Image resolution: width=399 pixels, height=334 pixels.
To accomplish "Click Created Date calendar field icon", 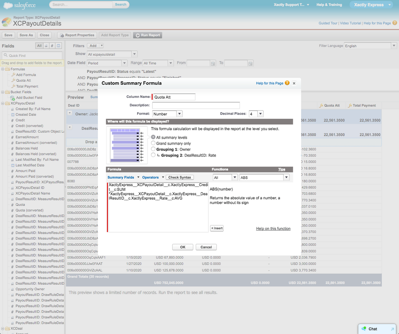I will (12, 115).
